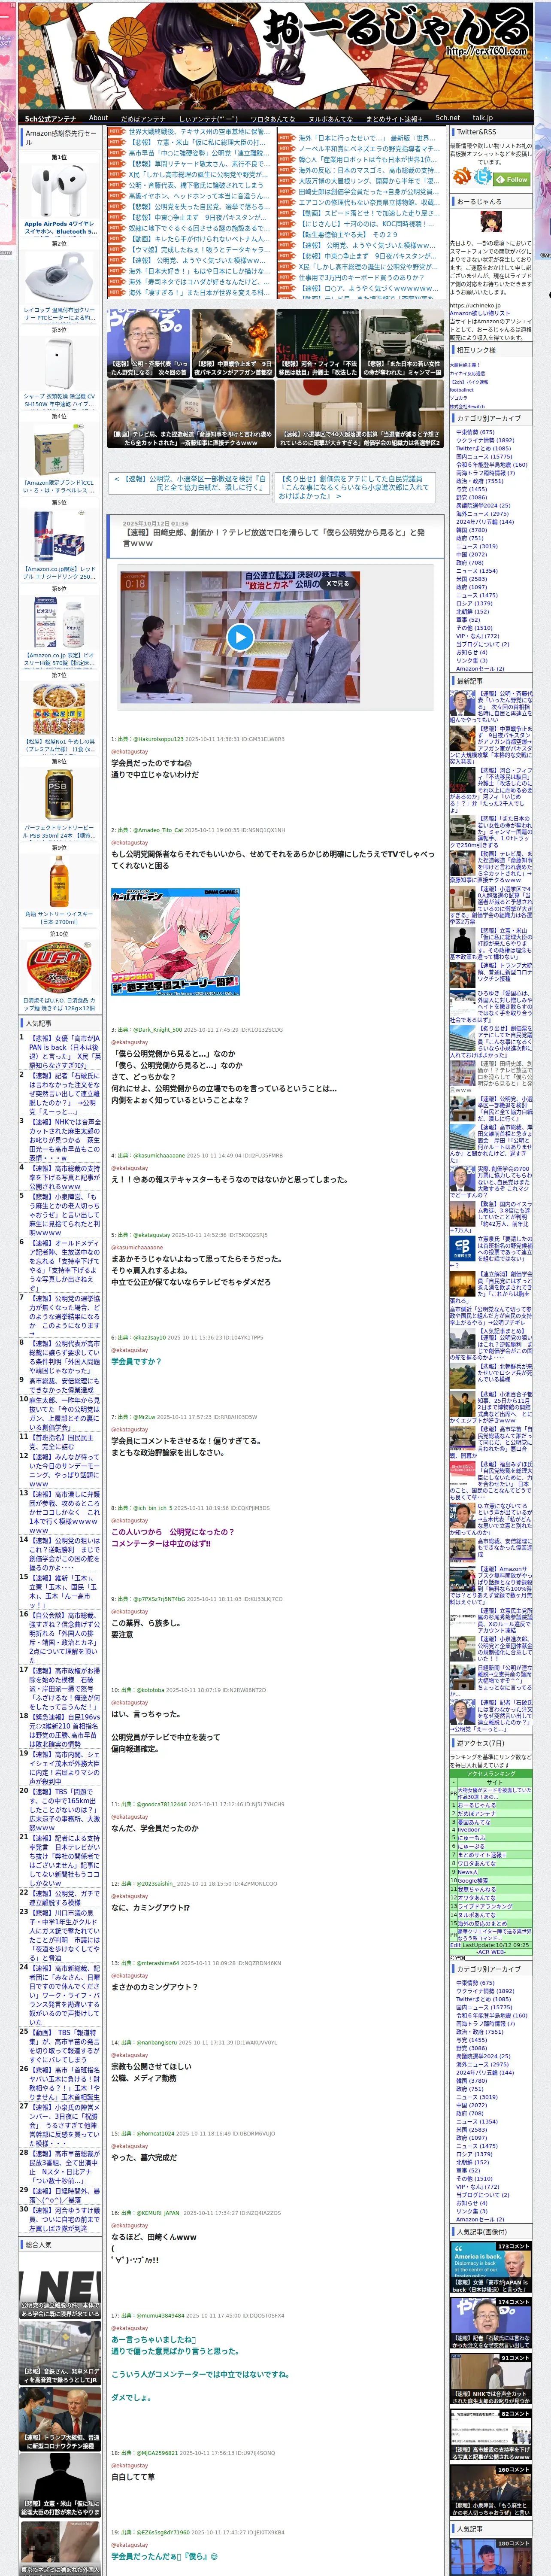Image resolution: width=551 pixels, height=2576 pixels.
Task: Open https://uchineko.jp link in sidebar
Action: point(475,306)
